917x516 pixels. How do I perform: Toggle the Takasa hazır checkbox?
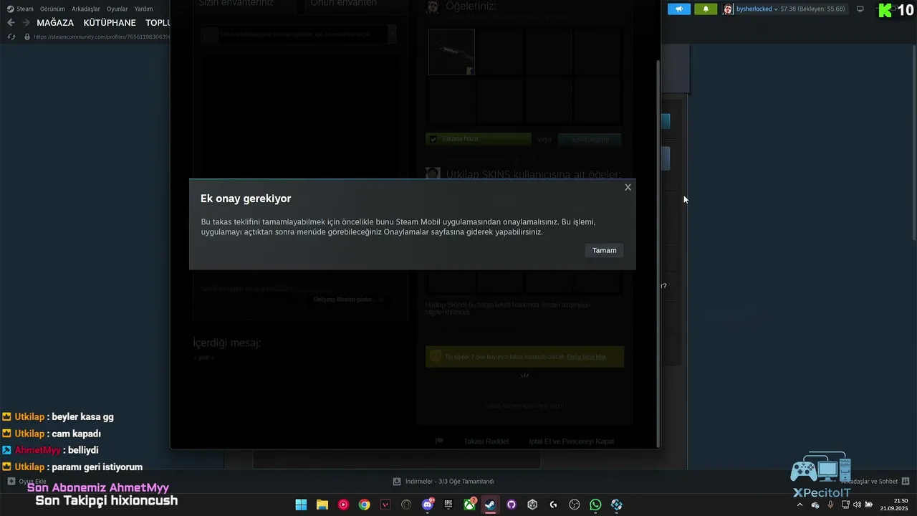coord(433,139)
